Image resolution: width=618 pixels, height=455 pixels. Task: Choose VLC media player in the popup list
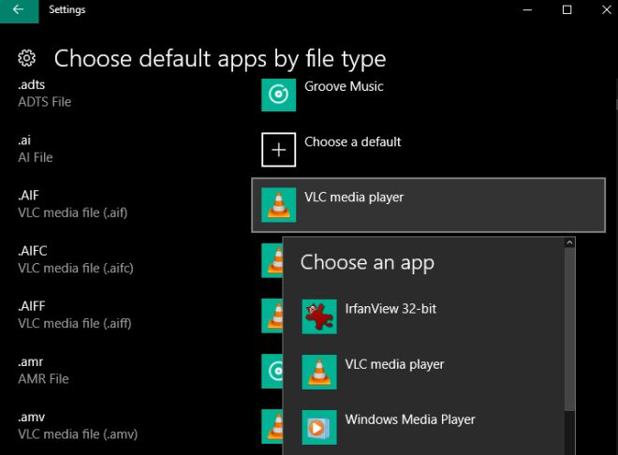pyautogui.click(x=424, y=372)
